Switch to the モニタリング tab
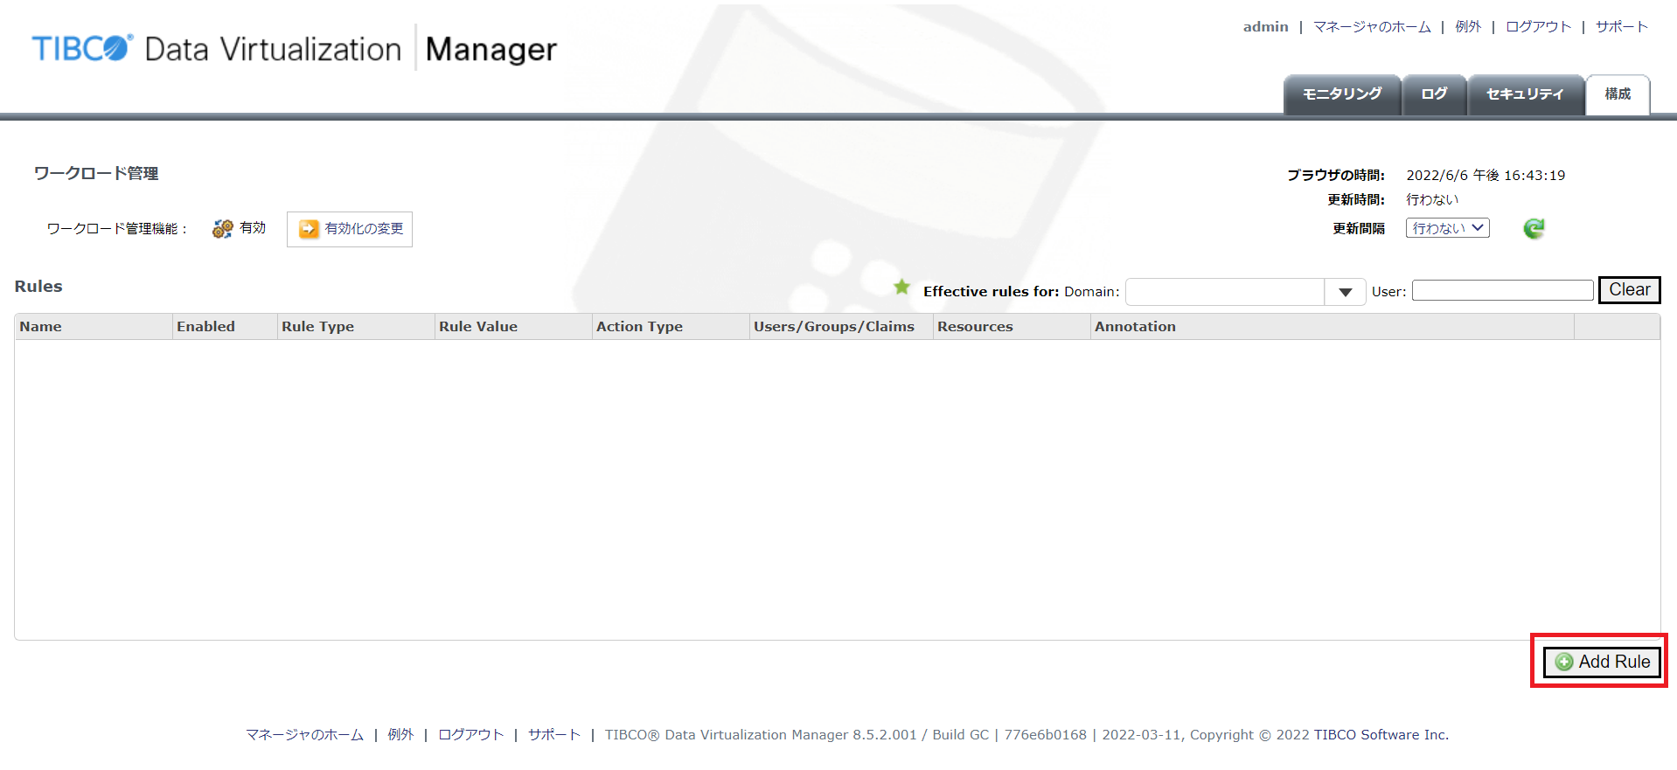 [1341, 94]
